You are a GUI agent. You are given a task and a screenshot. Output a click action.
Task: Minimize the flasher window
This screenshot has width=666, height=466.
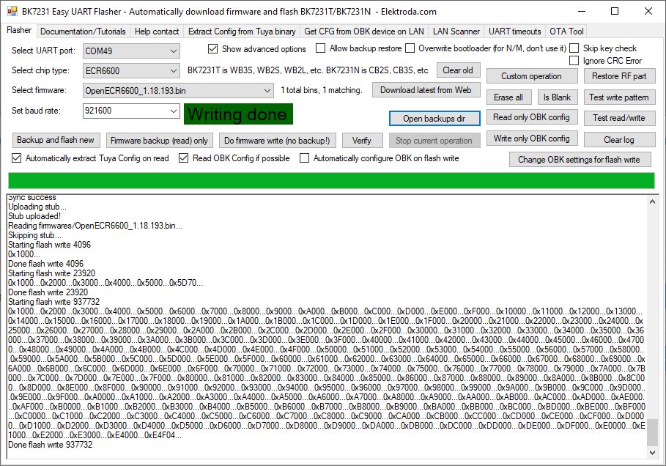tap(582, 12)
